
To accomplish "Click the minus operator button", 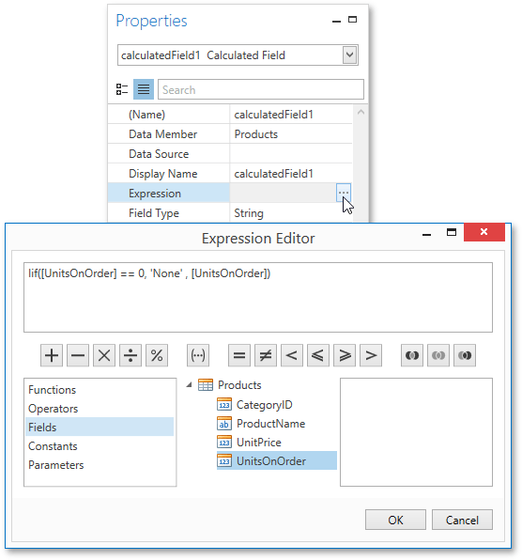I will (x=78, y=355).
